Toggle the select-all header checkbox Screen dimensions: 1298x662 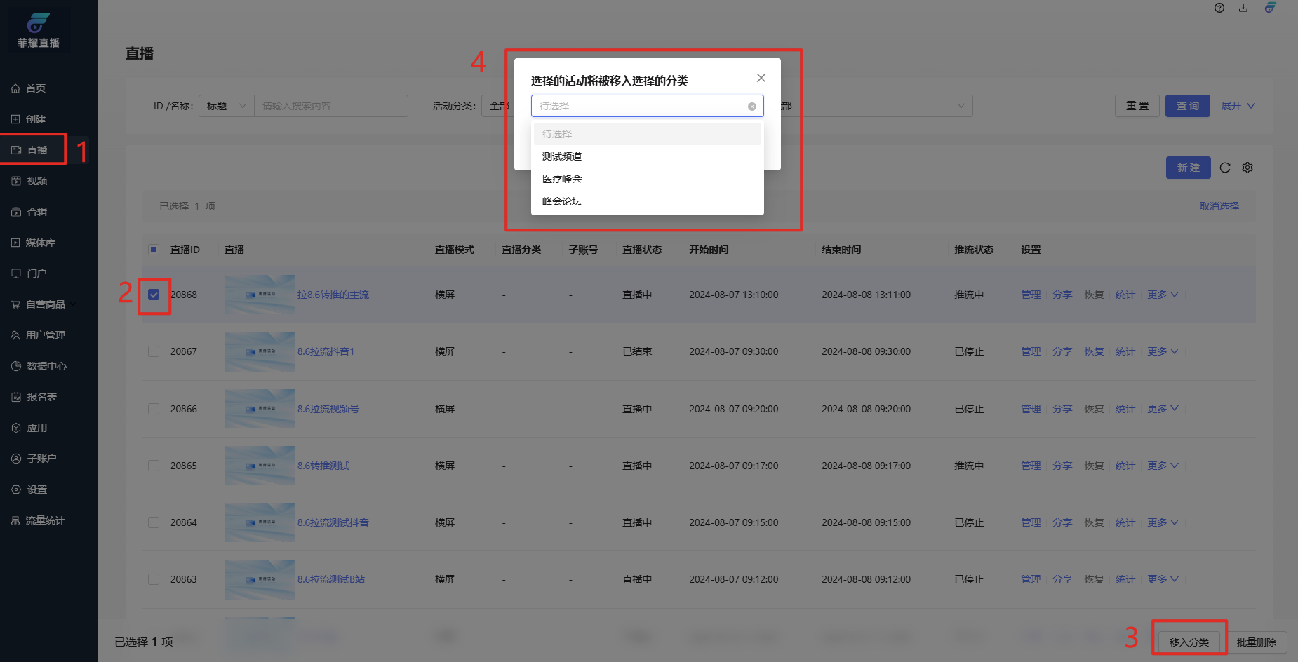click(x=154, y=250)
